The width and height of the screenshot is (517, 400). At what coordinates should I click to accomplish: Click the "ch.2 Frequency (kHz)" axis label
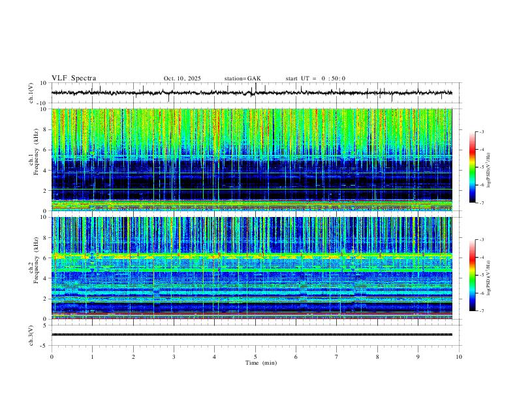(33, 259)
